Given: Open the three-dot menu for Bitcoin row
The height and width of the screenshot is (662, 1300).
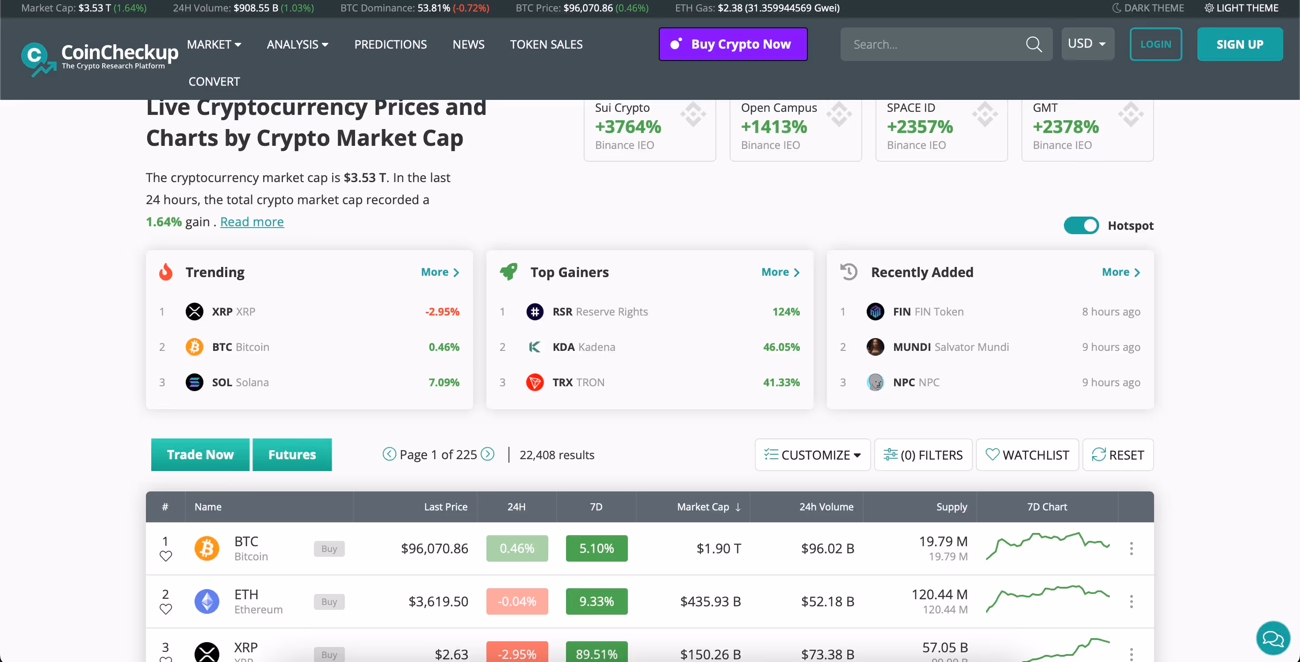Looking at the screenshot, I should 1132,548.
